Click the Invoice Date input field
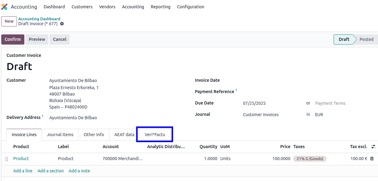This screenshot has height=181, width=378. [271, 80]
